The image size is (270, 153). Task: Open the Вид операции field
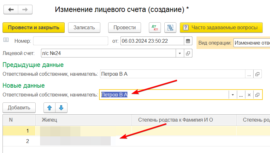point(252,43)
